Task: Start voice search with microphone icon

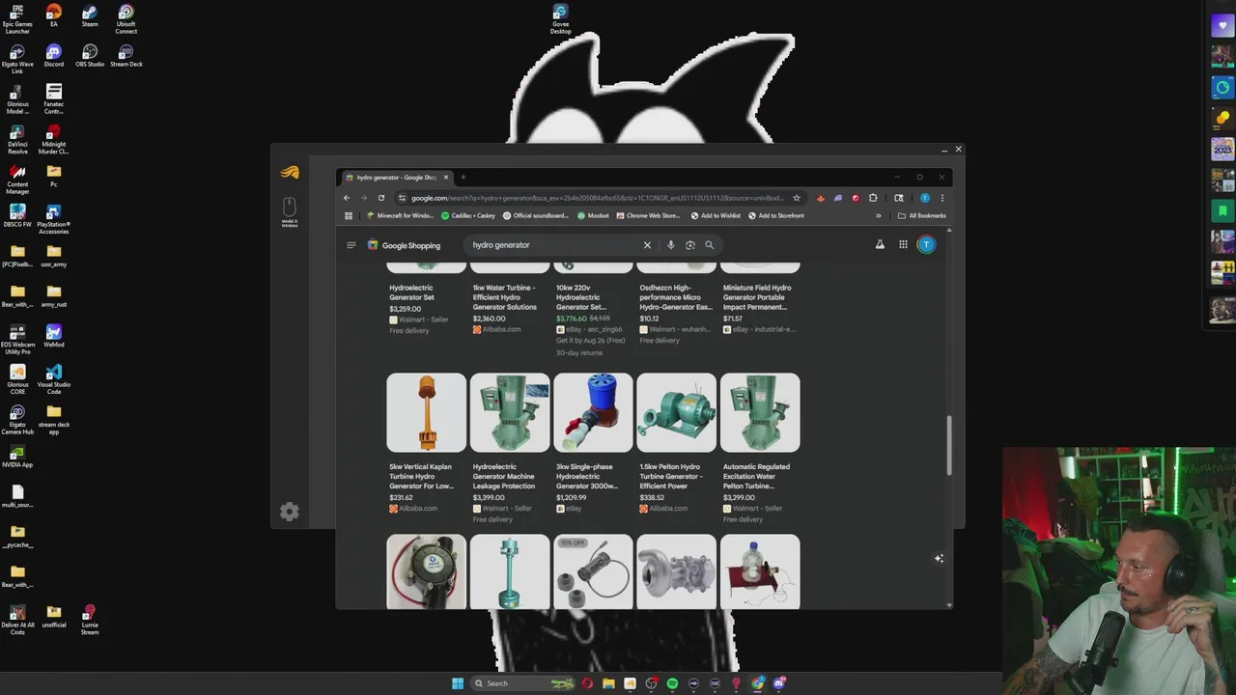Action: click(x=671, y=245)
